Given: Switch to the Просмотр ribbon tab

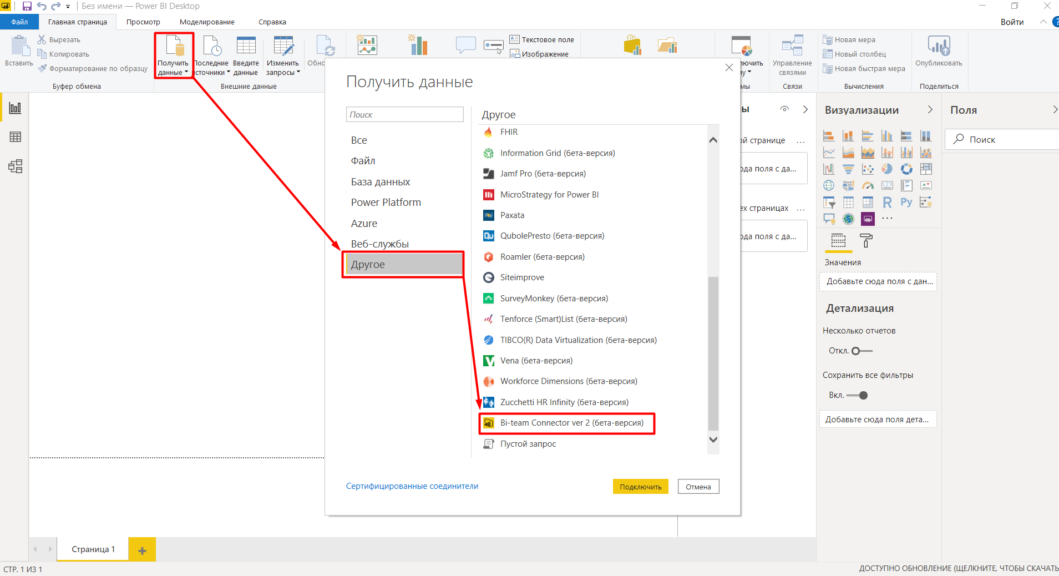Looking at the screenshot, I should point(143,22).
